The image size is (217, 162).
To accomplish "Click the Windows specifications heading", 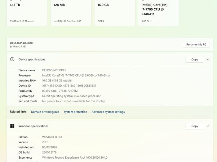I will tap(33, 126).
